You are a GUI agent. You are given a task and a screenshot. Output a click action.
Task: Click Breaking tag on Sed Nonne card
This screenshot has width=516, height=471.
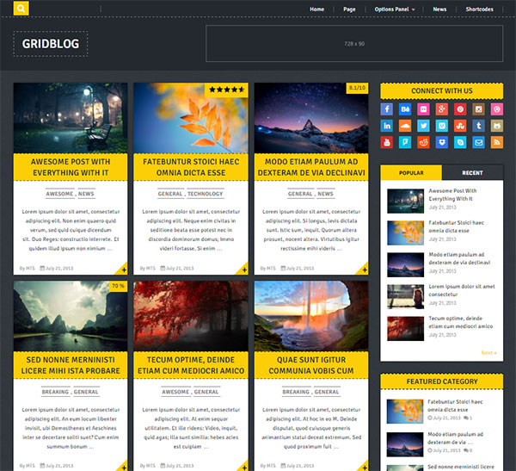[x=55, y=392]
